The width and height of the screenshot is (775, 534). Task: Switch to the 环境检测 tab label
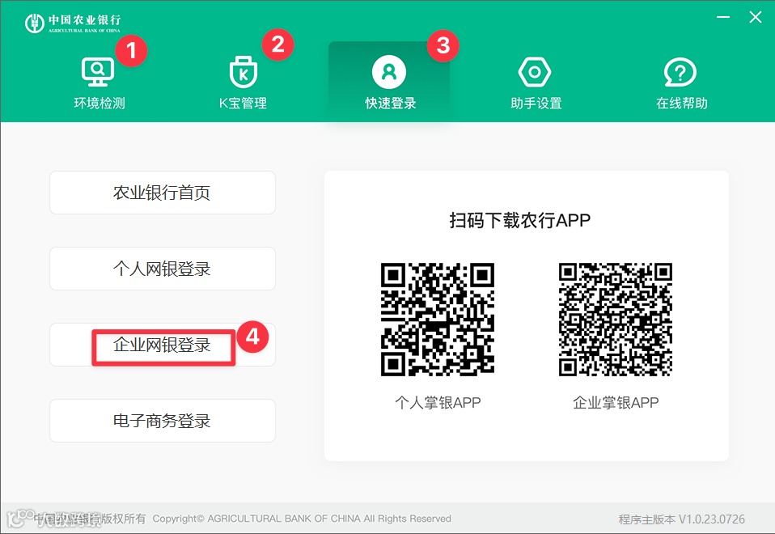coord(100,103)
